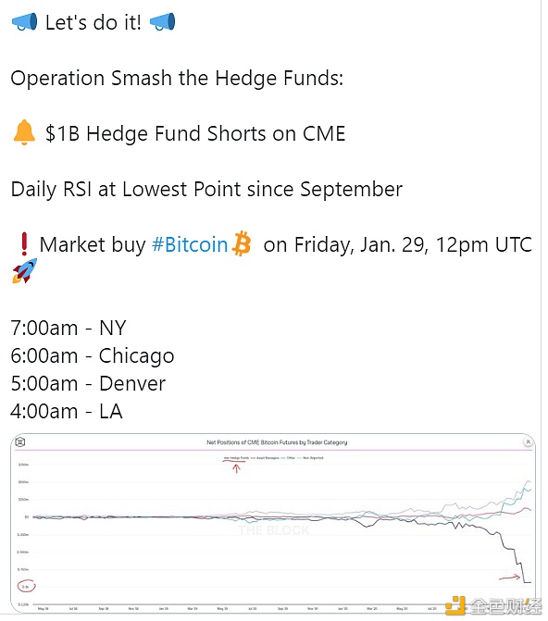Click the chart title Net Positions text

coord(277,442)
